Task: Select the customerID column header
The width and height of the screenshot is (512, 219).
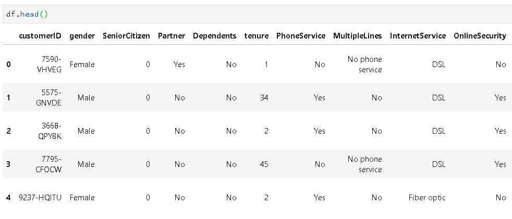Action: pyautogui.click(x=40, y=36)
